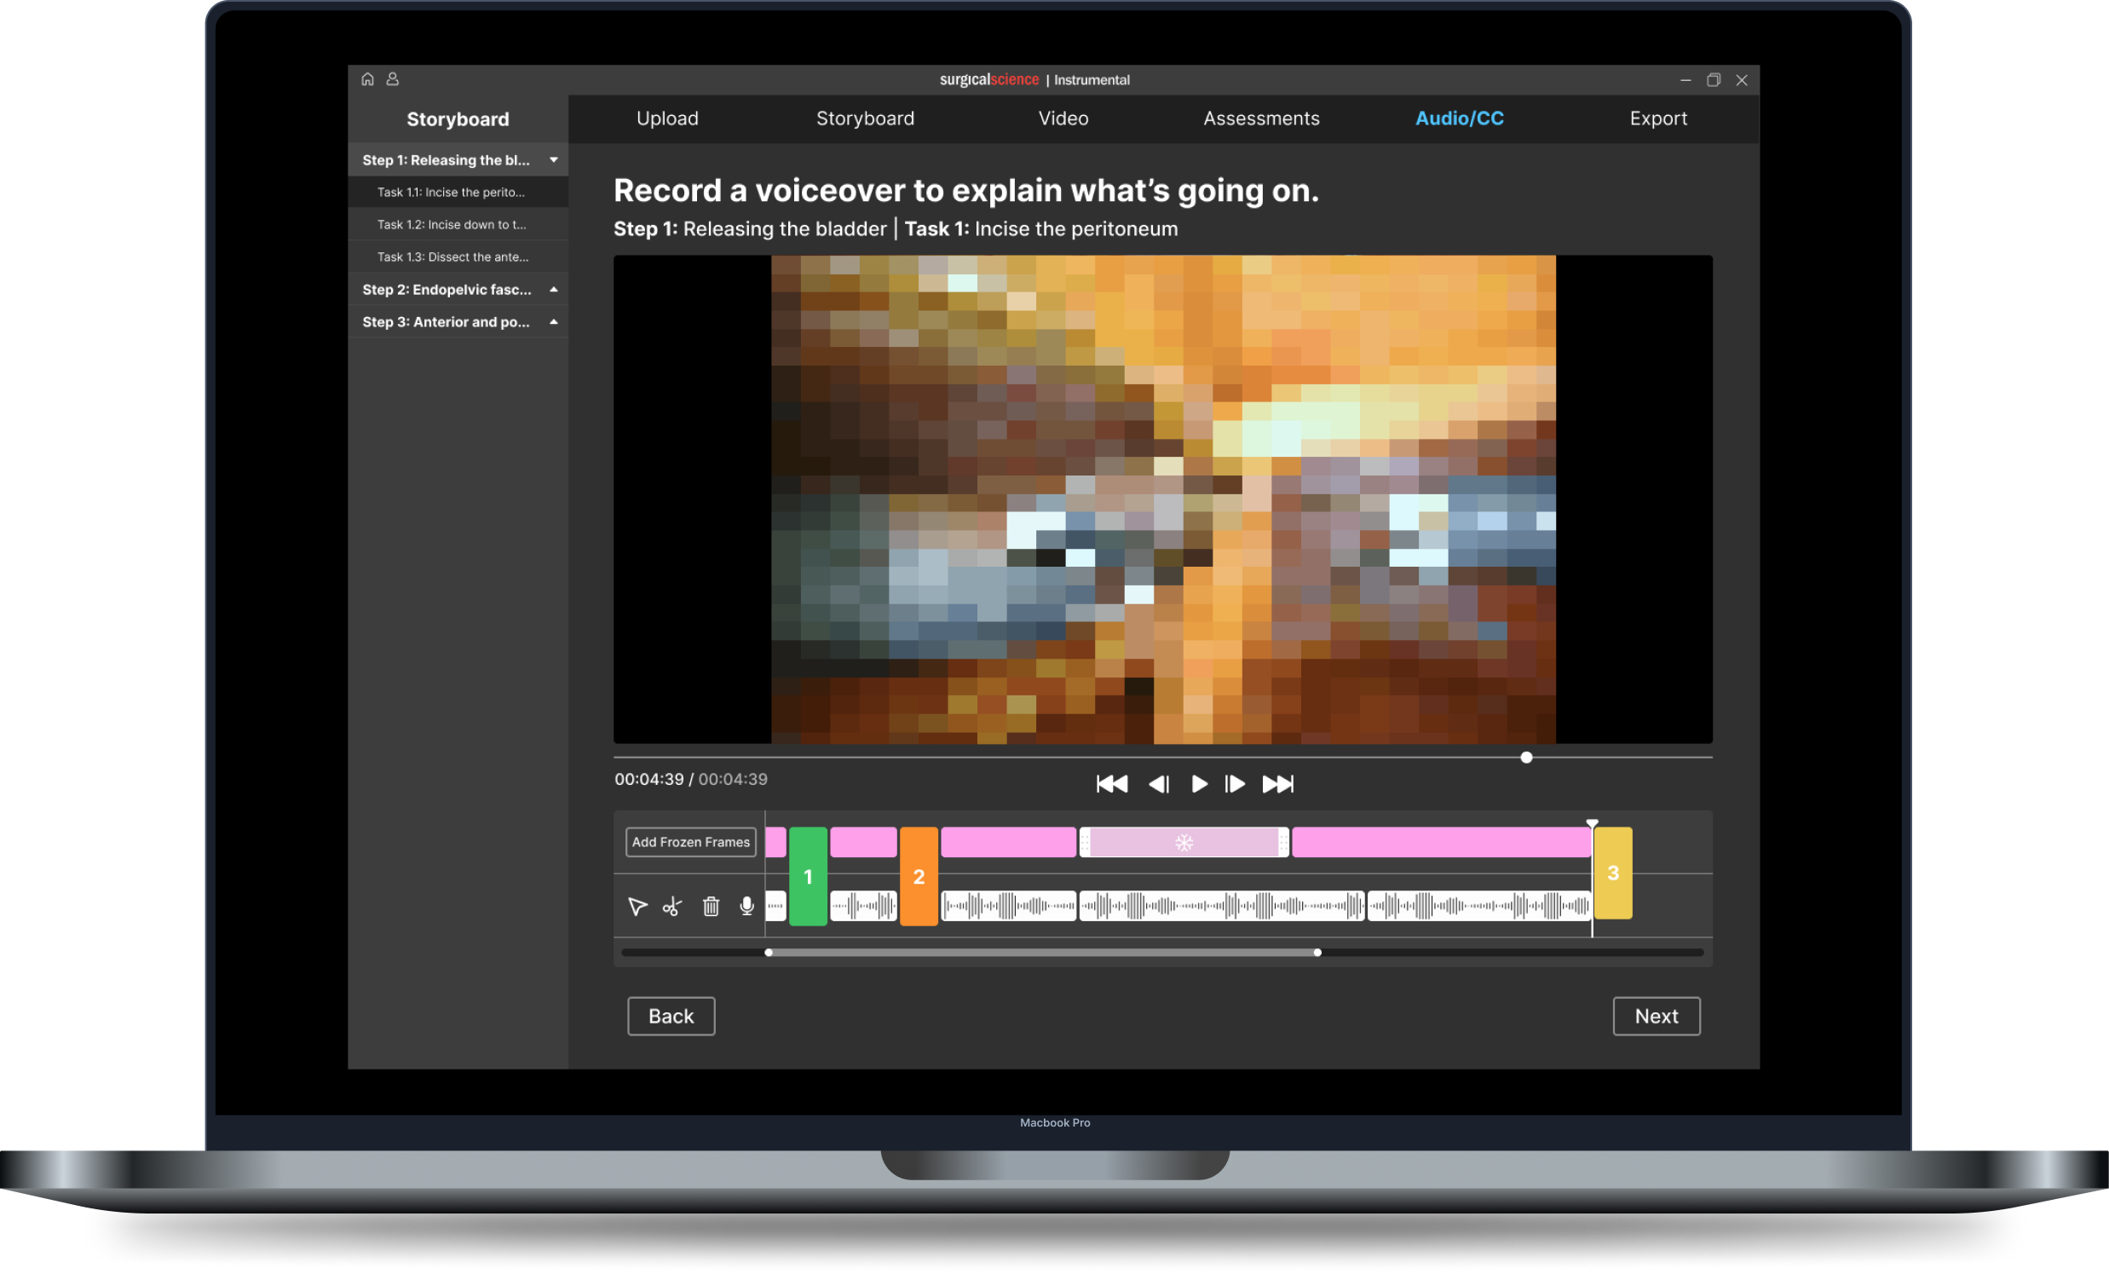Click the video progress slider handle

[1526, 757]
